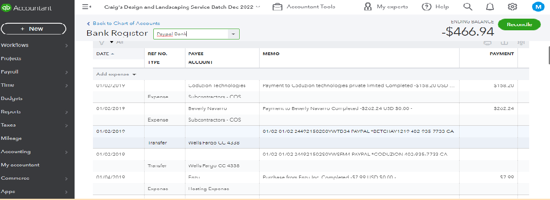Open the Mileage menu item
The width and height of the screenshot is (550, 200).
pyautogui.click(x=11, y=138)
